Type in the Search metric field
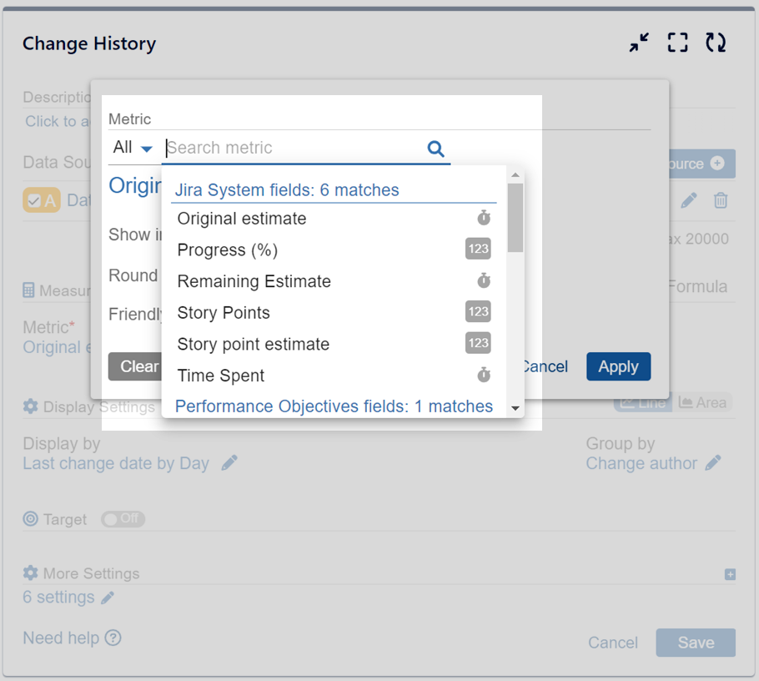The height and width of the screenshot is (681, 759). (292, 149)
